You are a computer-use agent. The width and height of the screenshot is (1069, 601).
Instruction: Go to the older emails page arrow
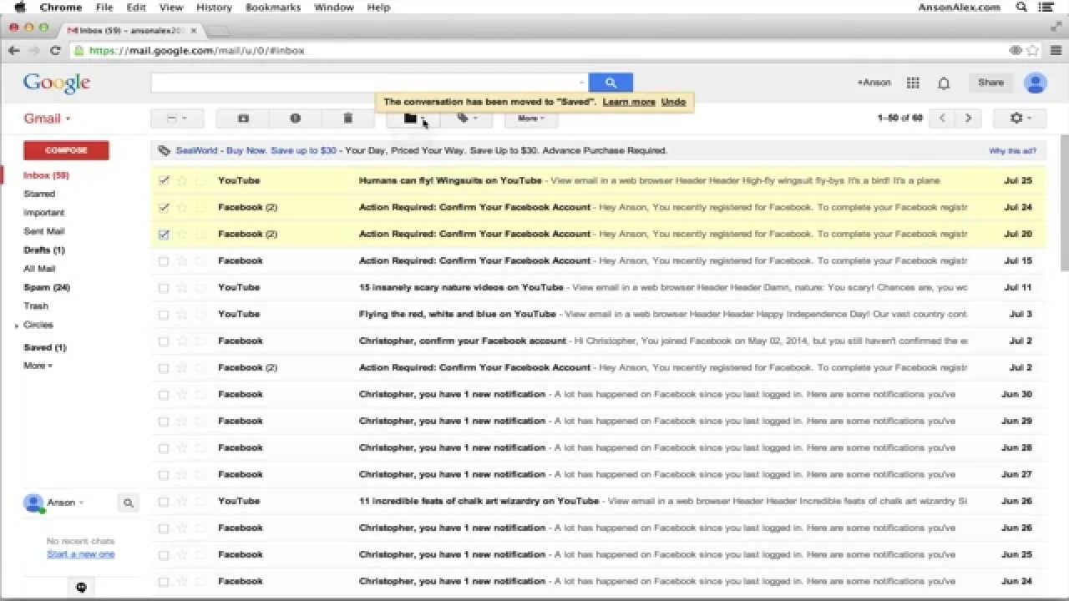pyautogui.click(x=968, y=119)
